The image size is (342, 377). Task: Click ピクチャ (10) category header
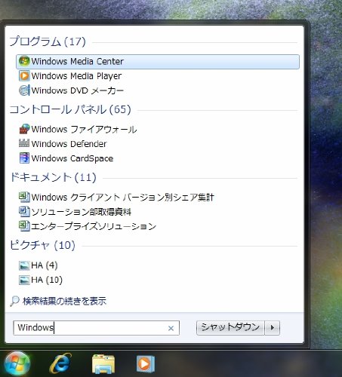42,245
